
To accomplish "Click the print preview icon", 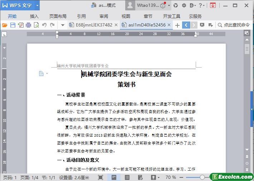I will click(36, 25).
